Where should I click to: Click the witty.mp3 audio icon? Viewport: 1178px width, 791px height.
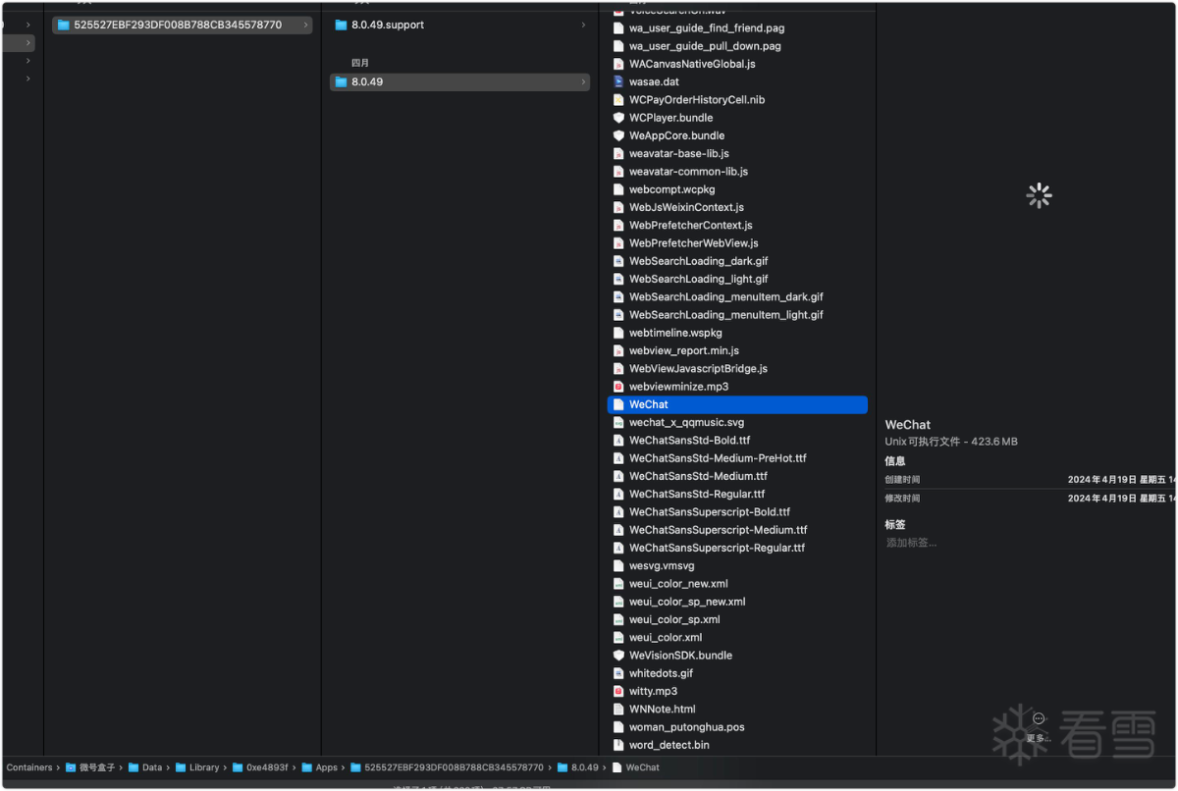[x=618, y=691]
